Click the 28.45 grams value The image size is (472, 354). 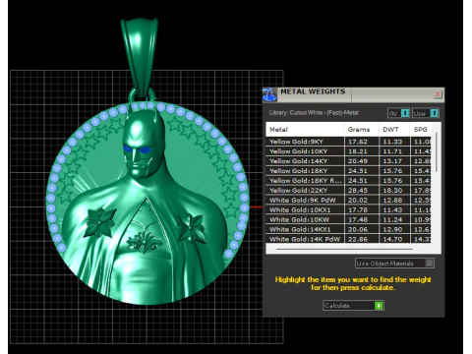pyautogui.click(x=358, y=191)
